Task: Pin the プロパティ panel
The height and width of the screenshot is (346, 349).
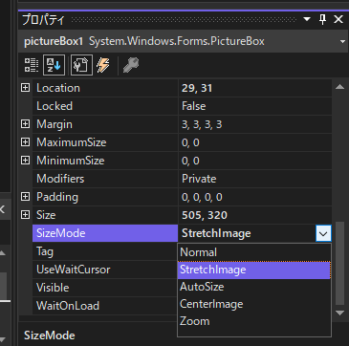Action: coord(323,20)
